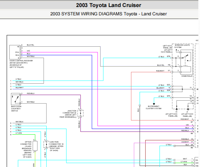
Task: Select the "DOME RELAY" label
Action: click(x=187, y=76)
